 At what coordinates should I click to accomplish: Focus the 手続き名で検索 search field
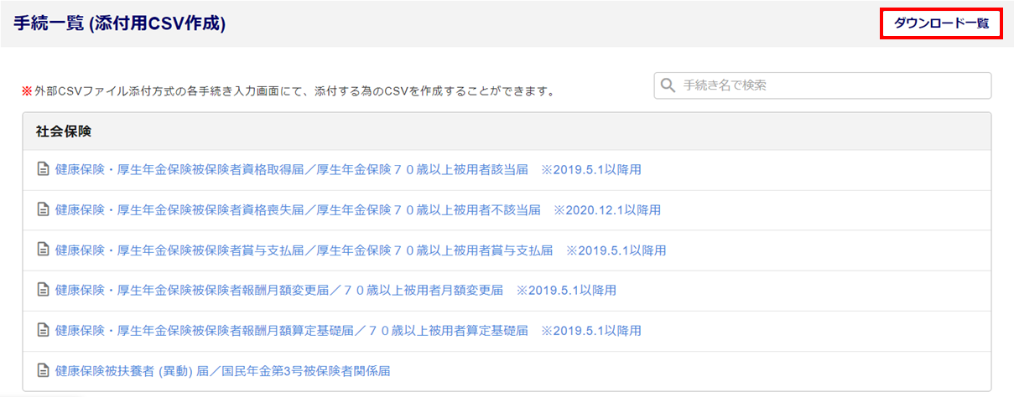coord(823,85)
